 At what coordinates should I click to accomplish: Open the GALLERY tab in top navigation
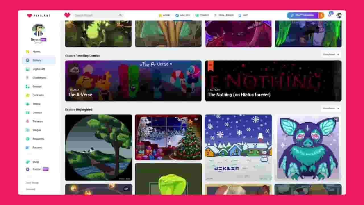pyautogui.click(x=183, y=15)
